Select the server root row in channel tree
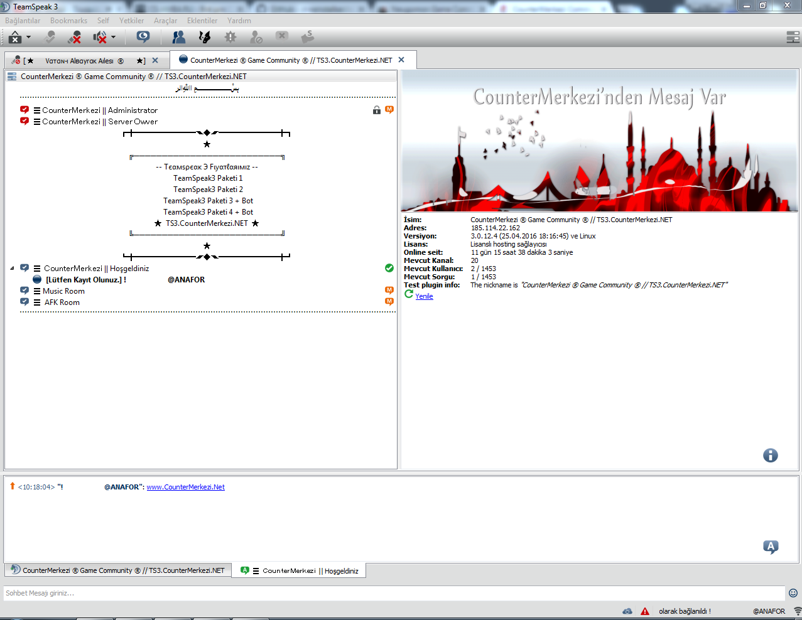This screenshot has height=620, width=802. click(x=201, y=77)
